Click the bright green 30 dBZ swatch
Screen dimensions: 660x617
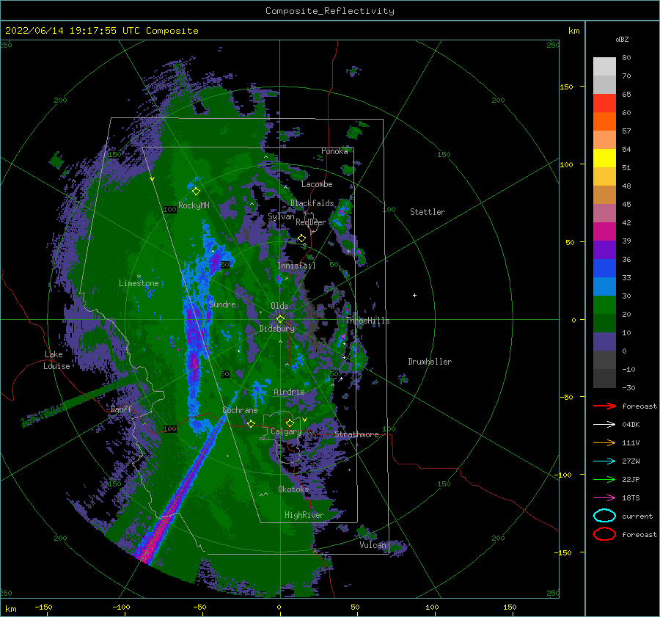coord(604,304)
